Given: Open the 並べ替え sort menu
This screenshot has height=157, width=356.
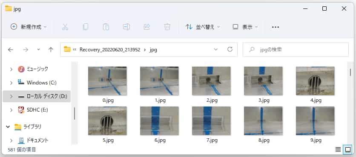Looking at the screenshot, I should [x=203, y=27].
